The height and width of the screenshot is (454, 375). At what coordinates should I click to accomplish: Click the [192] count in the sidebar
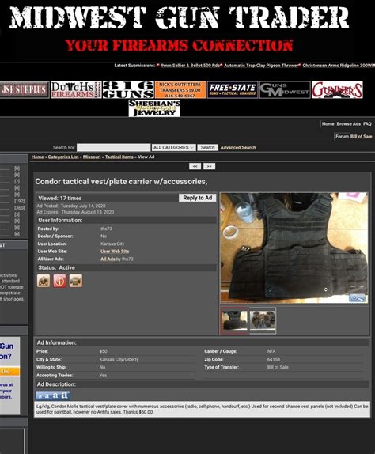20,201
